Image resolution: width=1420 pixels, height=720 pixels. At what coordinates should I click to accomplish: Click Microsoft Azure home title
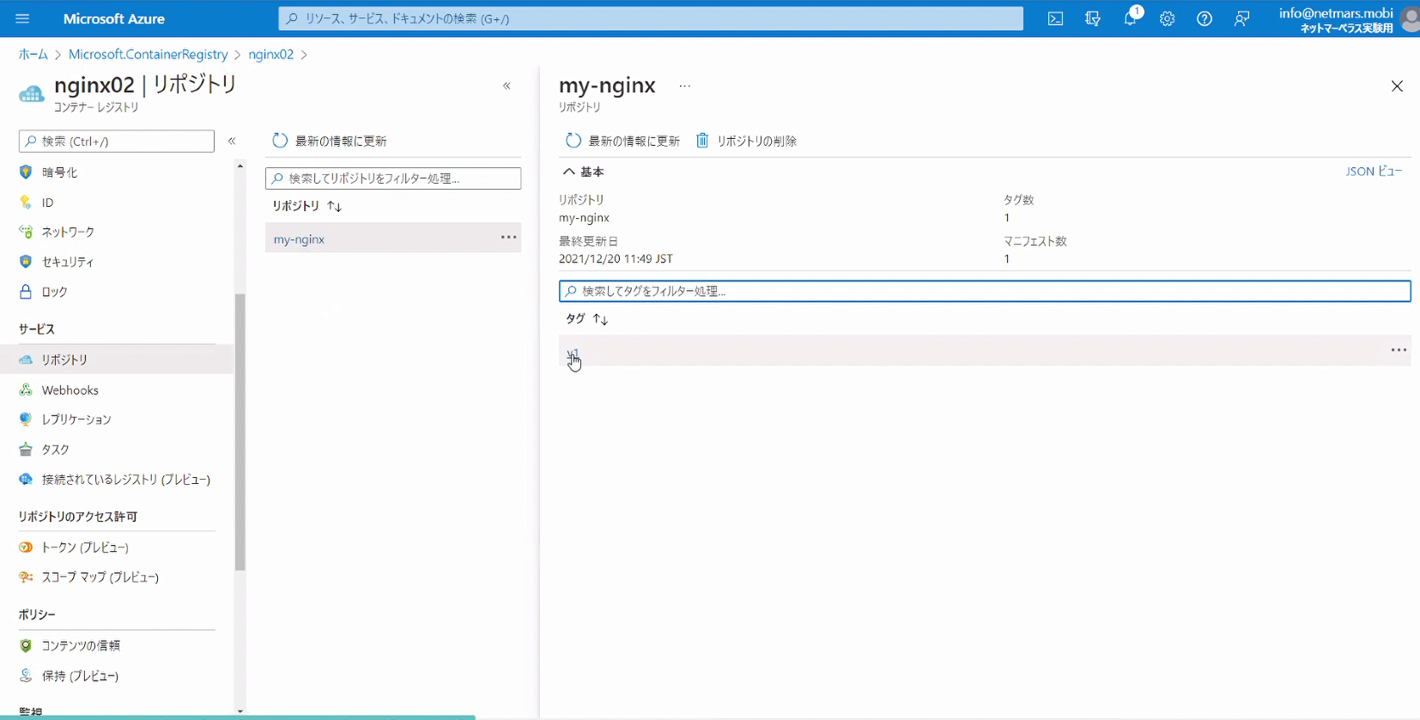[114, 19]
